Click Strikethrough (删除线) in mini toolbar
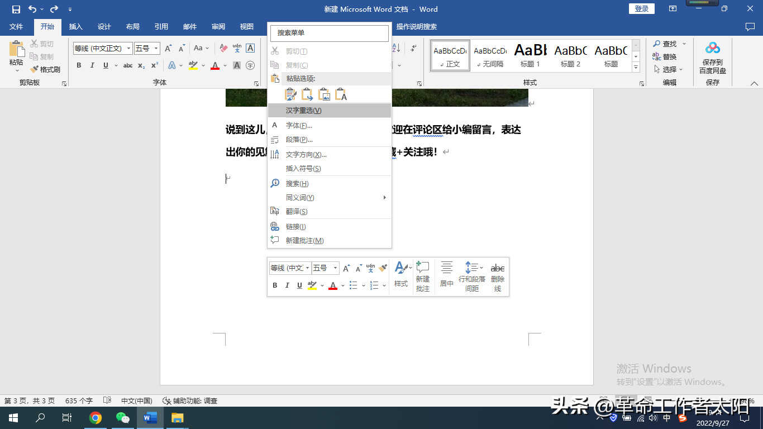This screenshot has width=763, height=429. [497, 277]
